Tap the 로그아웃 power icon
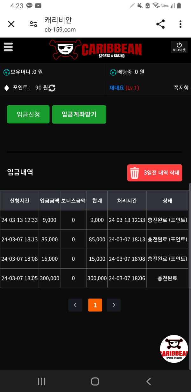The image size is (191, 392). [x=179, y=47]
